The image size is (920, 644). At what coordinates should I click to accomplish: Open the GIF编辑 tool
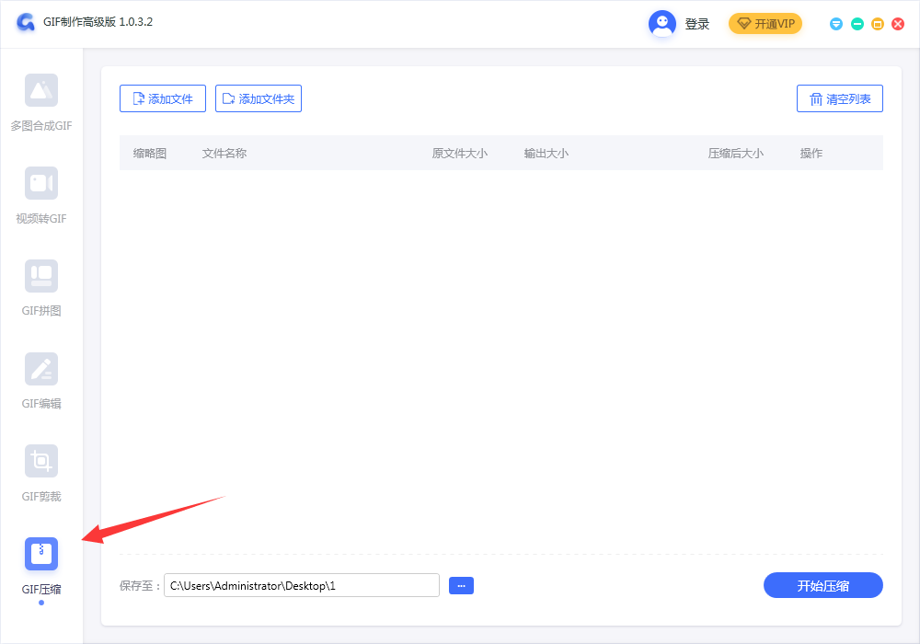41,369
